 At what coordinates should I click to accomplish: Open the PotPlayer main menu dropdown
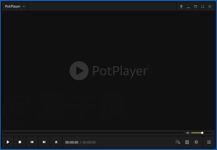tap(15, 7)
